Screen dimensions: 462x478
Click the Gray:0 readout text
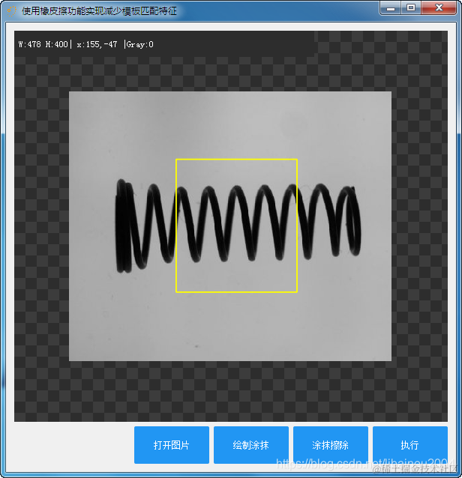coord(139,44)
